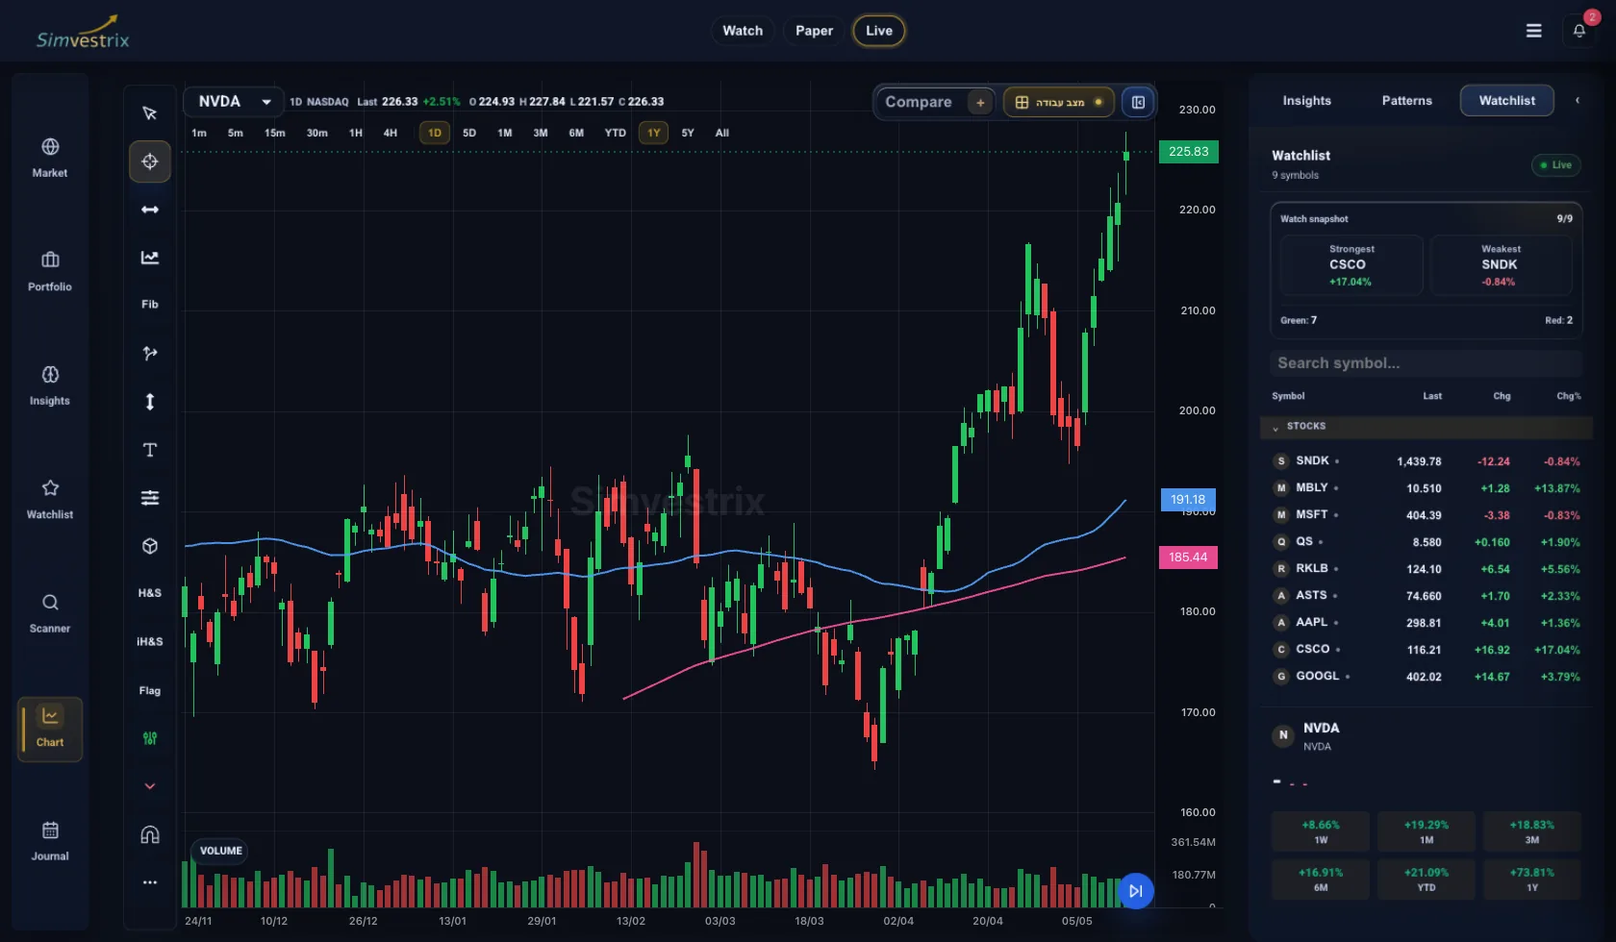
Task: Open the notifications bell
Action: click(1579, 31)
